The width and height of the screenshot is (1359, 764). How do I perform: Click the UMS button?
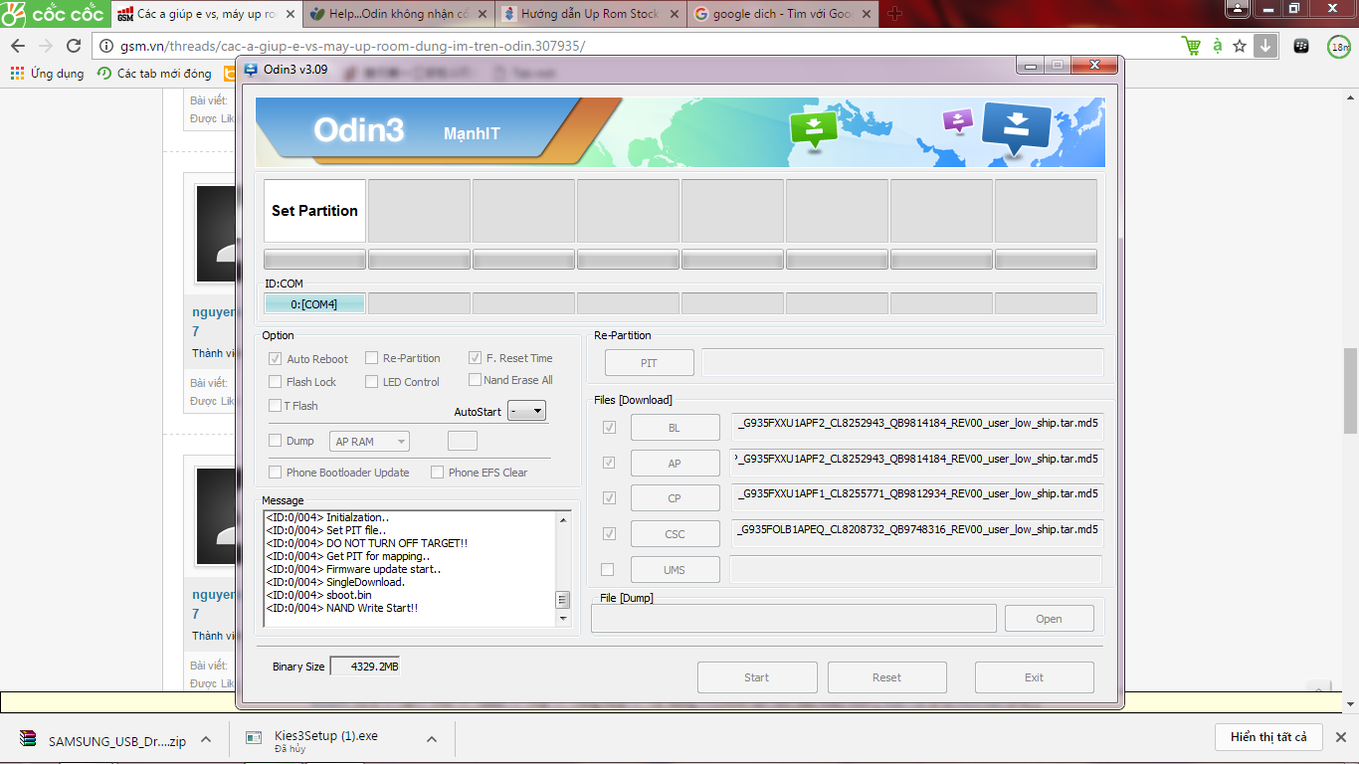(x=675, y=570)
